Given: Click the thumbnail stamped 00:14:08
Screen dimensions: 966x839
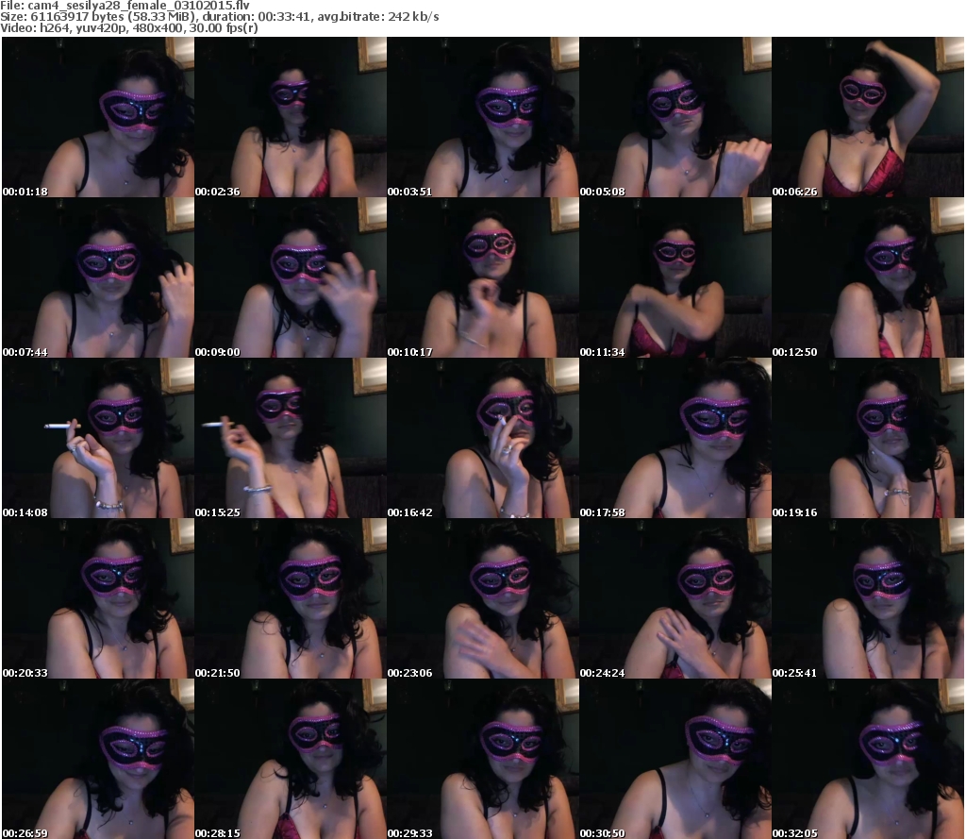Looking at the screenshot, I should [x=98, y=438].
